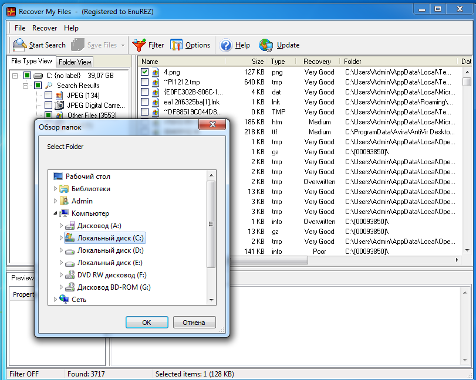The height and width of the screenshot is (380, 476).
Task: Click the Рабочий стол desktop icon
Action: [58, 176]
